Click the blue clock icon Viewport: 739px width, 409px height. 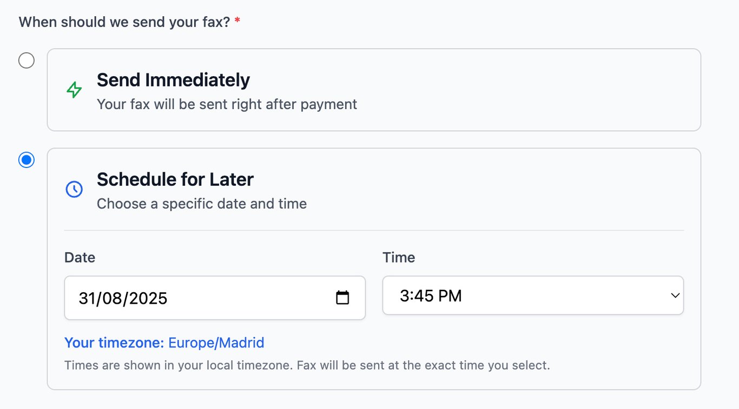[x=74, y=189]
